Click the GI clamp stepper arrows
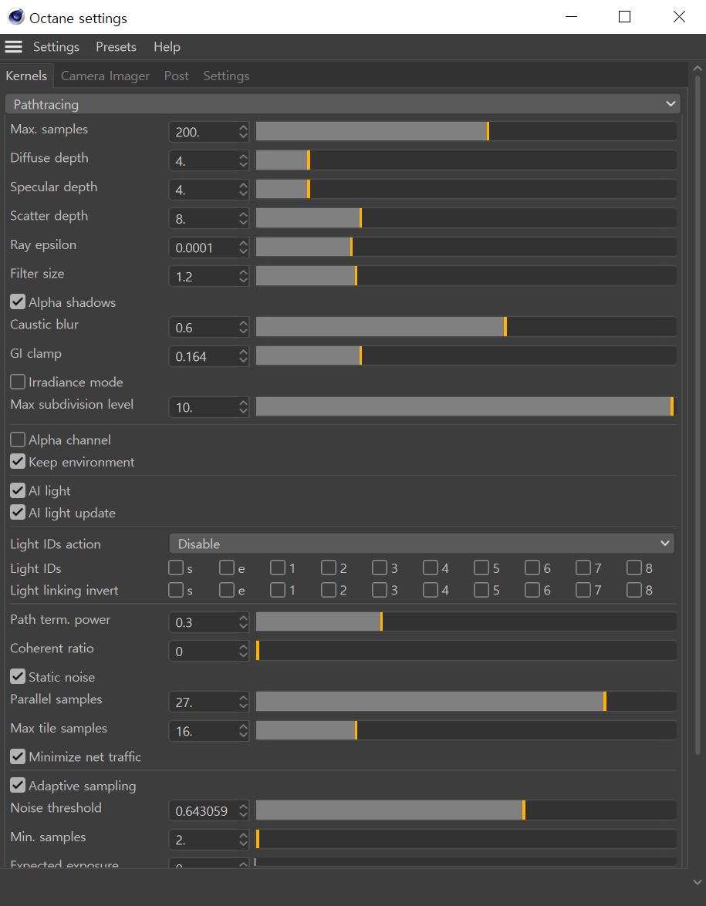 tap(243, 356)
